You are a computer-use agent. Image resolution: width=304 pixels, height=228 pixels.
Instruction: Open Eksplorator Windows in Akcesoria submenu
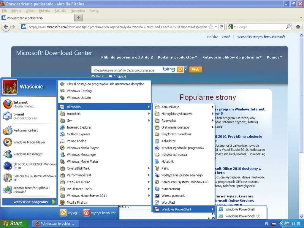[184, 134]
